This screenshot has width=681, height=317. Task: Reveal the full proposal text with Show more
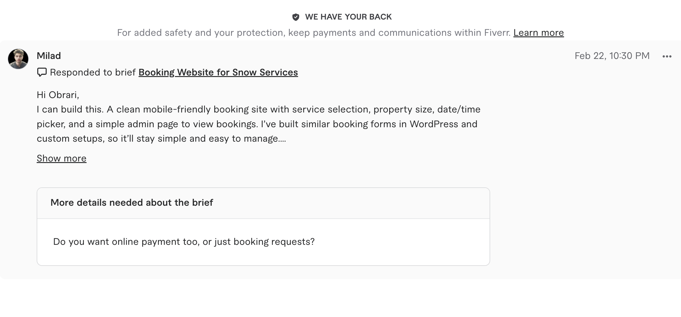pos(61,158)
